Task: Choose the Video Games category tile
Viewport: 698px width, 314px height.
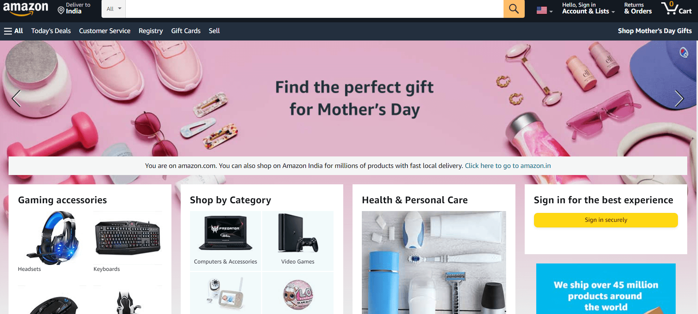Action: (x=298, y=241)
